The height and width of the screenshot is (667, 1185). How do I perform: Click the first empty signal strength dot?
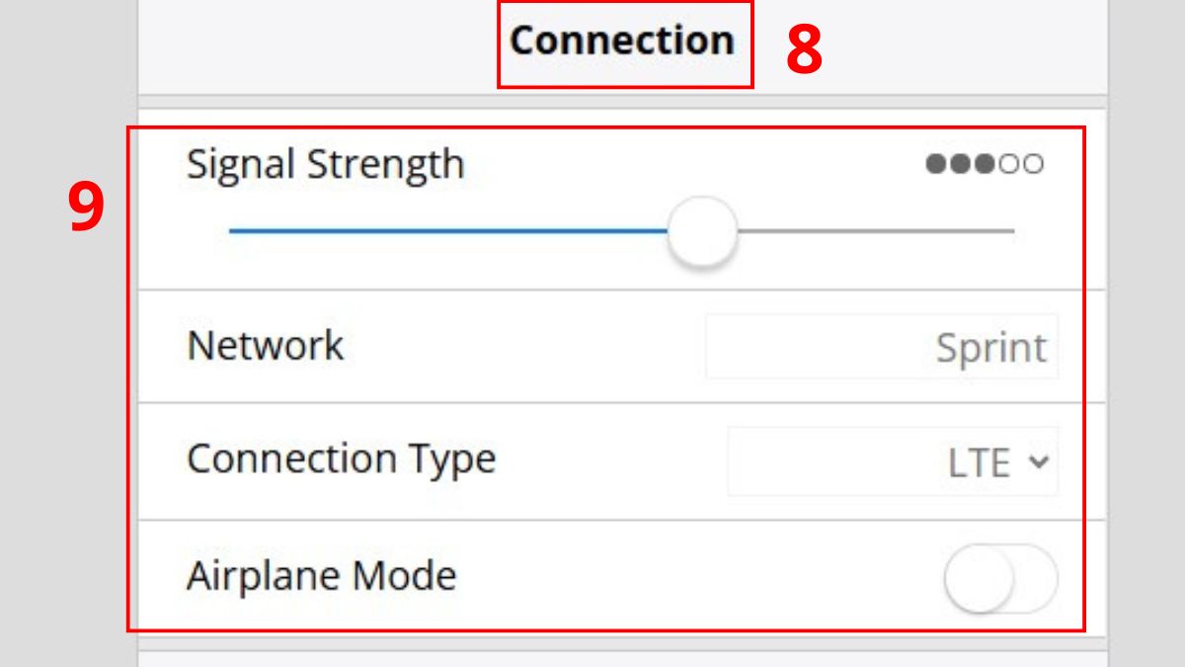tap(1008, 164)
